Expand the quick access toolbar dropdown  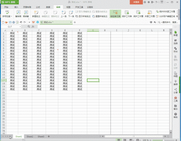[29, 22]
